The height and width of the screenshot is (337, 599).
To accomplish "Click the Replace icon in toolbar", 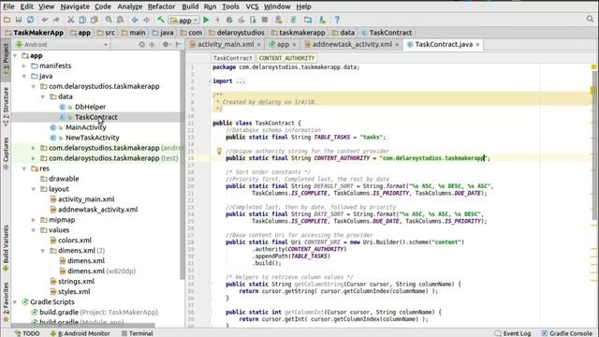I will click(x=121, y=20).
